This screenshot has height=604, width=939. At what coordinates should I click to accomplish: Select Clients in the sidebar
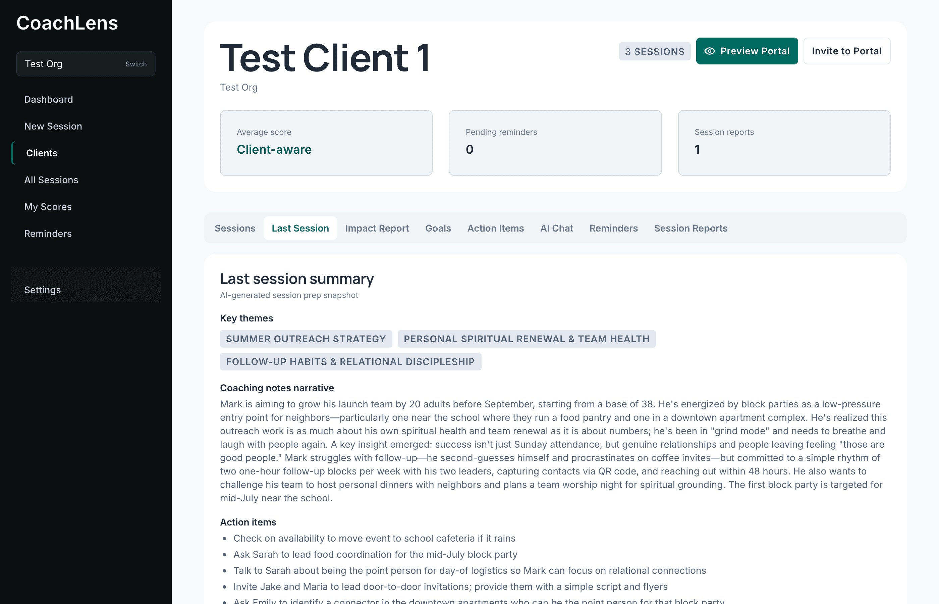tap(42, 153)
